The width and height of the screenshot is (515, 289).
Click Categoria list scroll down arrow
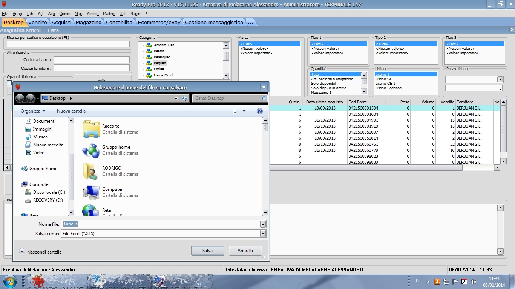[226, 76]
